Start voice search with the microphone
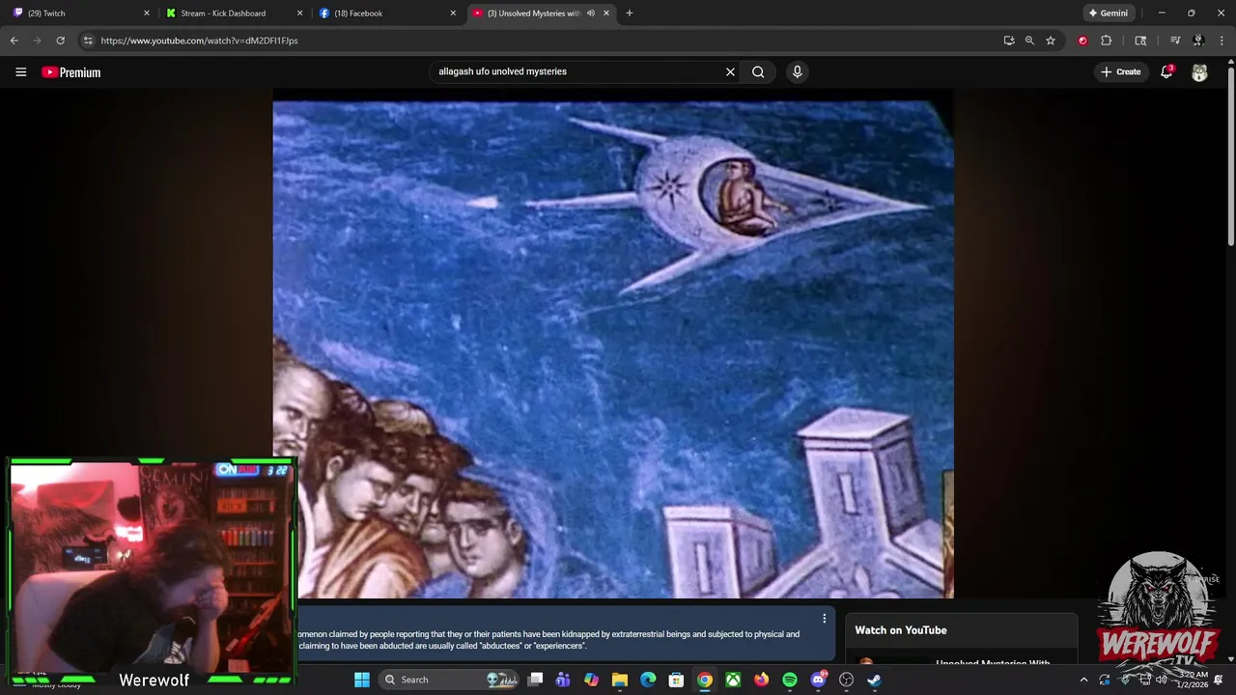The height and width of the screenshot is (695, 1236). click(x=797, y=71)
